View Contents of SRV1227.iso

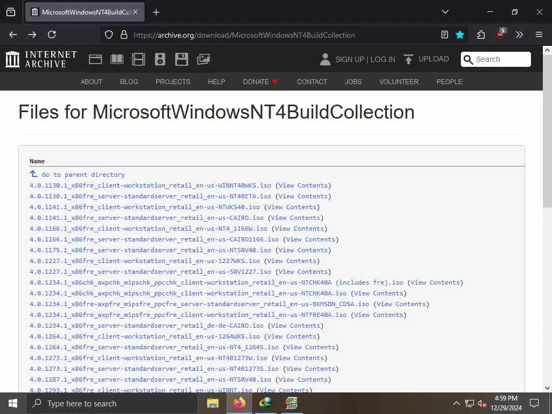click(303, 272)
